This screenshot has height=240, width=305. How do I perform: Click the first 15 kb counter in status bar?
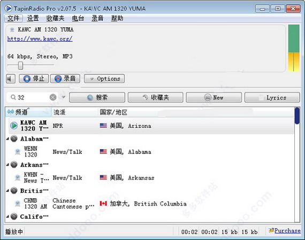pyautogui.click(x=229, y=232)
